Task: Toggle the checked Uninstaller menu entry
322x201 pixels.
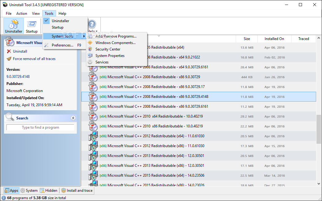Action: 65,21
